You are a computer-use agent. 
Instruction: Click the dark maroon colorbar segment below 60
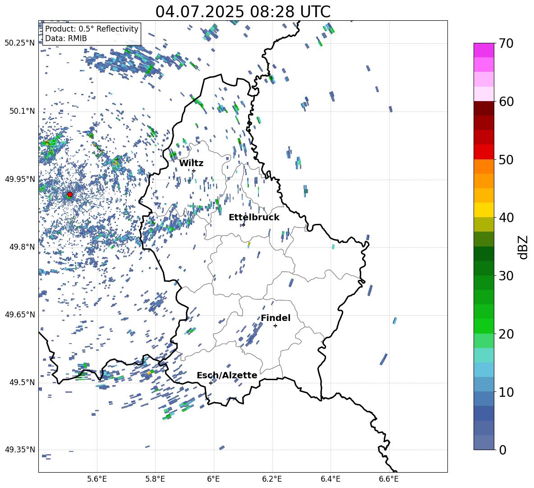tap(483, 108)
